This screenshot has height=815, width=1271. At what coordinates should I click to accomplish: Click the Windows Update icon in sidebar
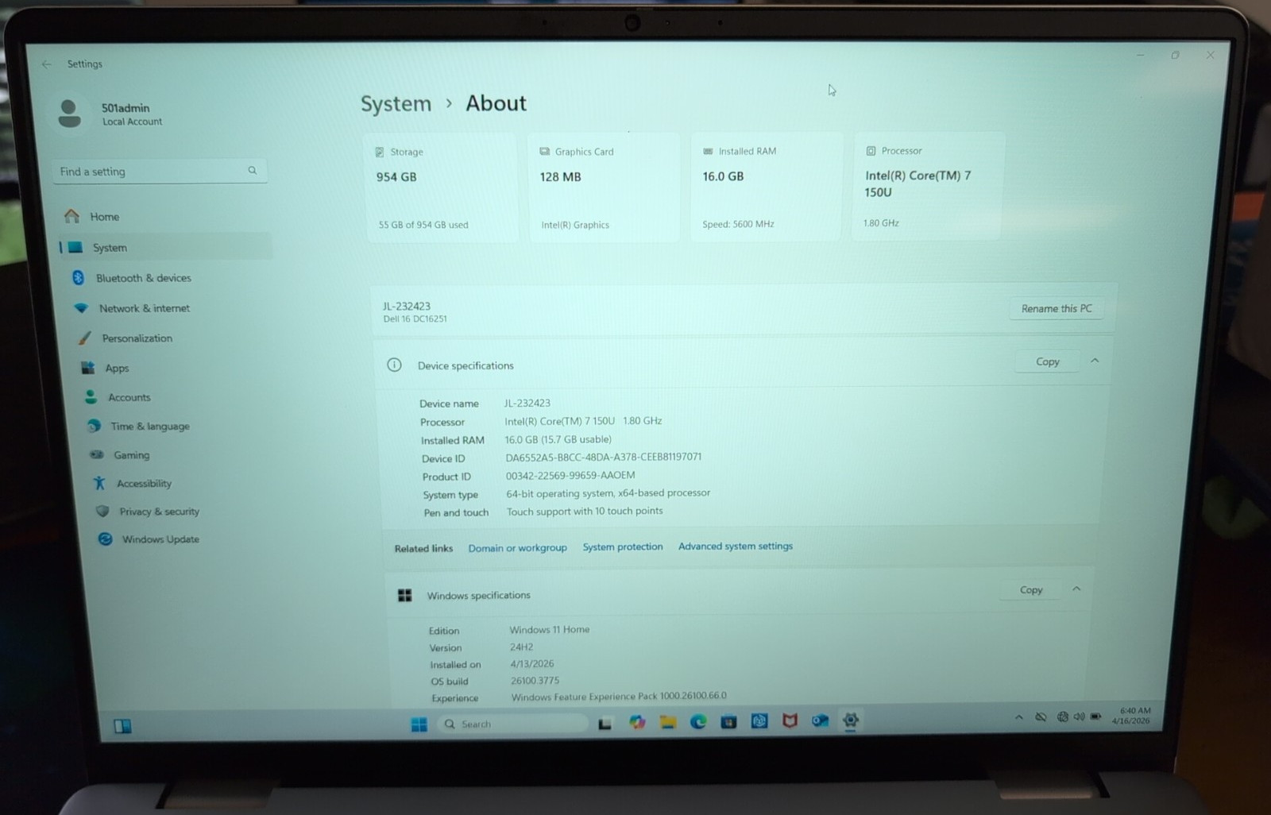coord(105,539)
